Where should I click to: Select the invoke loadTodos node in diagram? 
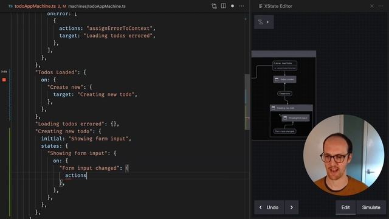[284, 66]
